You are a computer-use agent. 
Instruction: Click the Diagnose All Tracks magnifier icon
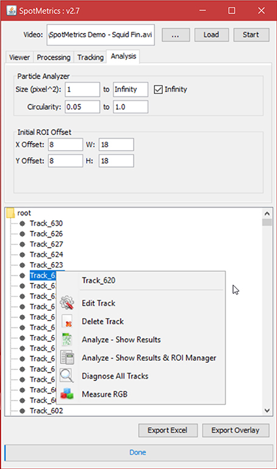(x=67, y=376)
